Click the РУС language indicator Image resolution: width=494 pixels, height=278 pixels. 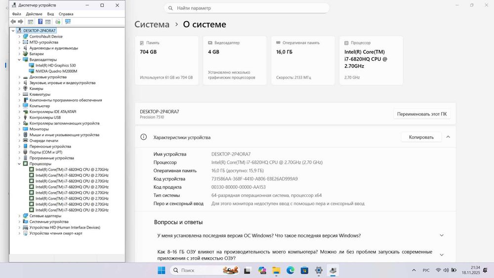426,270
